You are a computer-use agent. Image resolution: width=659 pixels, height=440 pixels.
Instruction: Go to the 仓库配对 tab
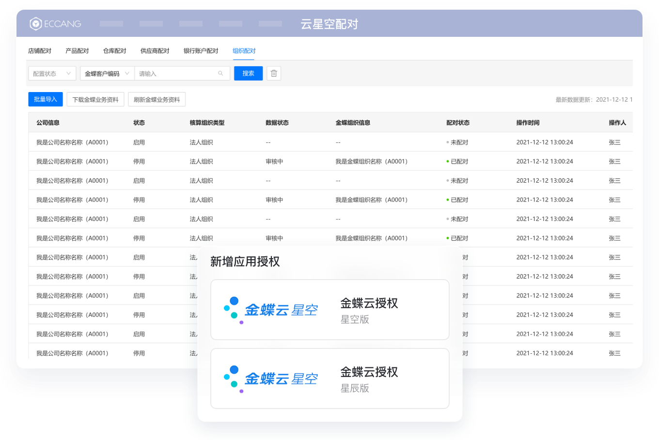click(114, 51)
